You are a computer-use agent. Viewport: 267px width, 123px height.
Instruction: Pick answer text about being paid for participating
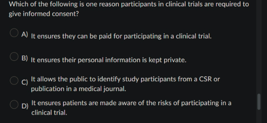121,36
